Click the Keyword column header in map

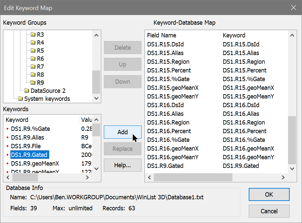point(234,35)
